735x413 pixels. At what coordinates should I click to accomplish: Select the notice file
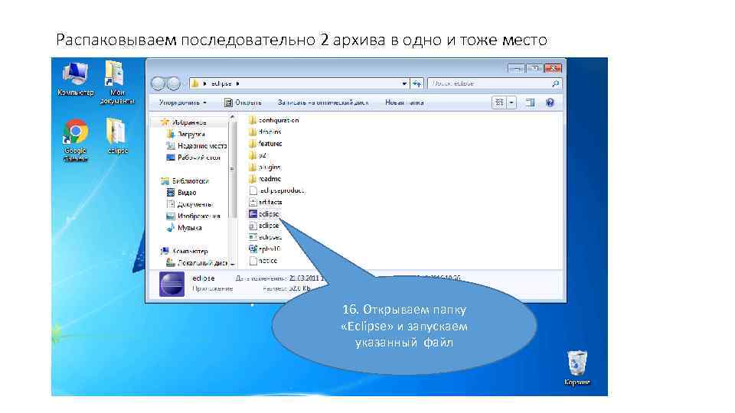click(263, 261)
